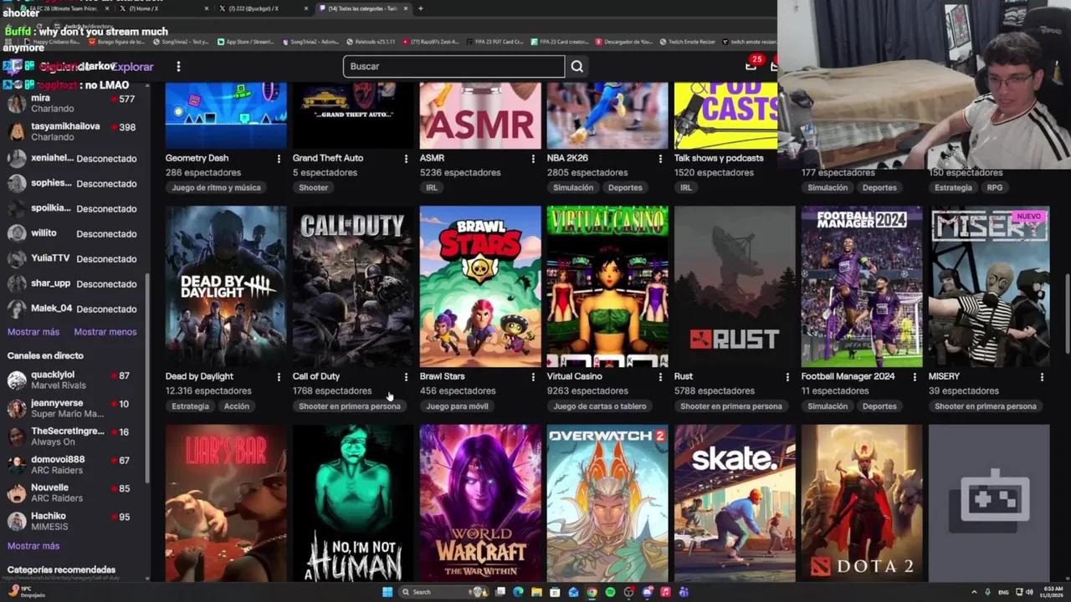Open File Explorer from the taskbar
Screen dimensions: 1071x602
point(536,591)
